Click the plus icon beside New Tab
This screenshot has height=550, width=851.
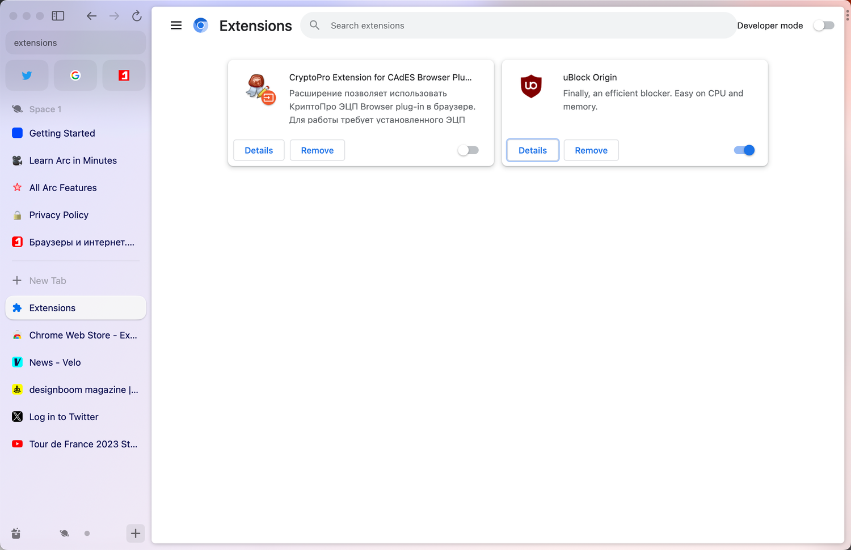click(x=17, y=281)
